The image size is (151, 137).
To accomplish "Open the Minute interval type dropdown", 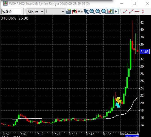I will (36, 12).
